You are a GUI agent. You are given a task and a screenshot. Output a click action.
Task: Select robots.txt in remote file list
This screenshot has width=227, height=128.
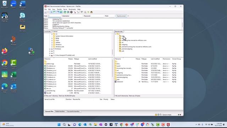120,82
